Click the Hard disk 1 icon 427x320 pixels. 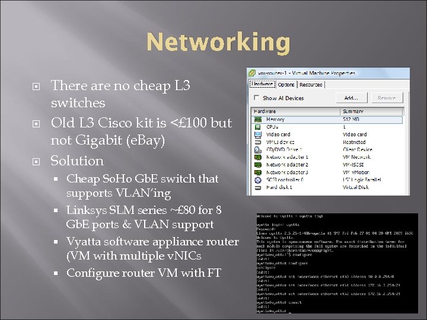point(257,187)
